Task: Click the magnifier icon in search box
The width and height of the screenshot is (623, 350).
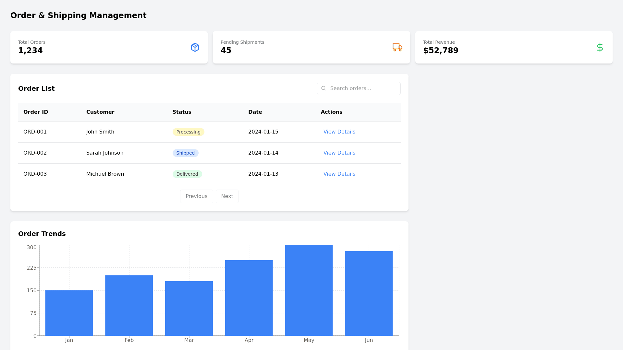Action: point(324,88)
